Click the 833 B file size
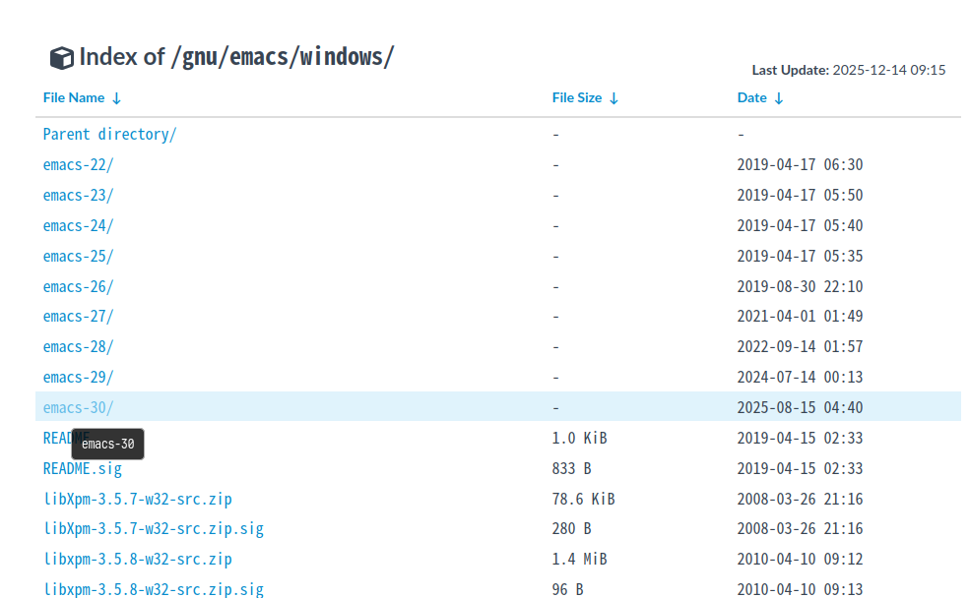The width and height of the screenshot is (969, 598). pyautogui.click(x=571, y=468)
